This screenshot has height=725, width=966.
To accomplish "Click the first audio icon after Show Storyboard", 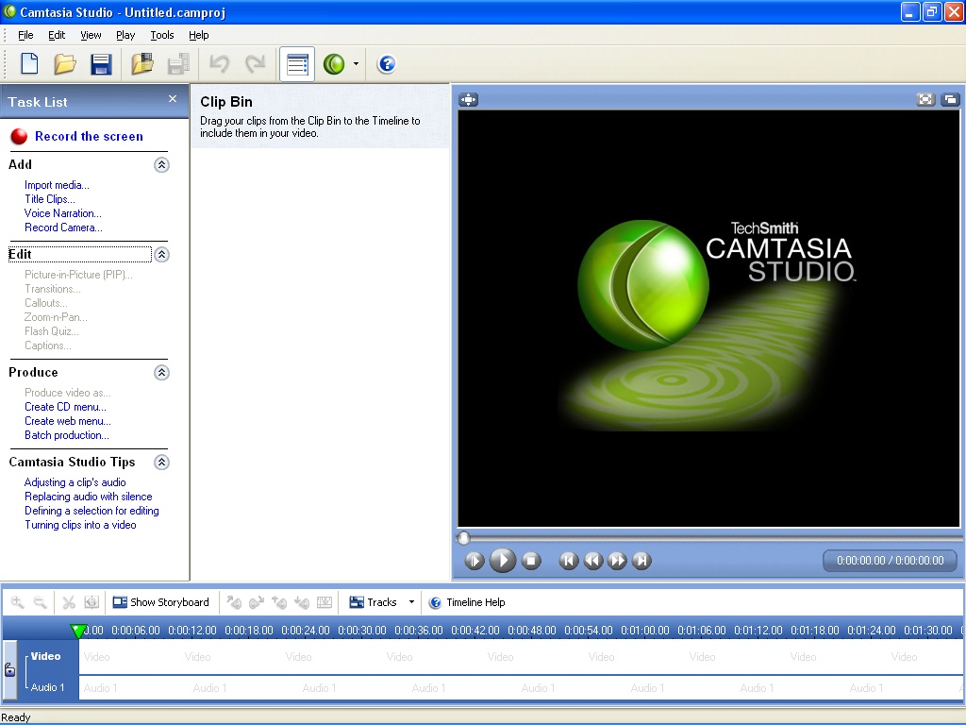I will coord(234,602).
